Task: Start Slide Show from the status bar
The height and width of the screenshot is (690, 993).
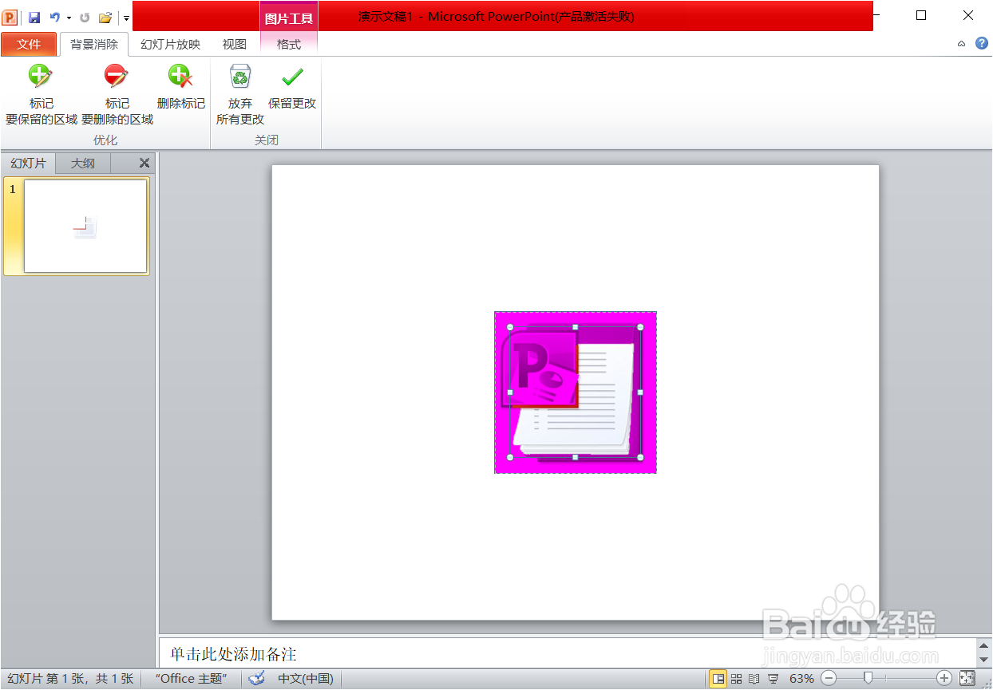Action: click(773, 679)
